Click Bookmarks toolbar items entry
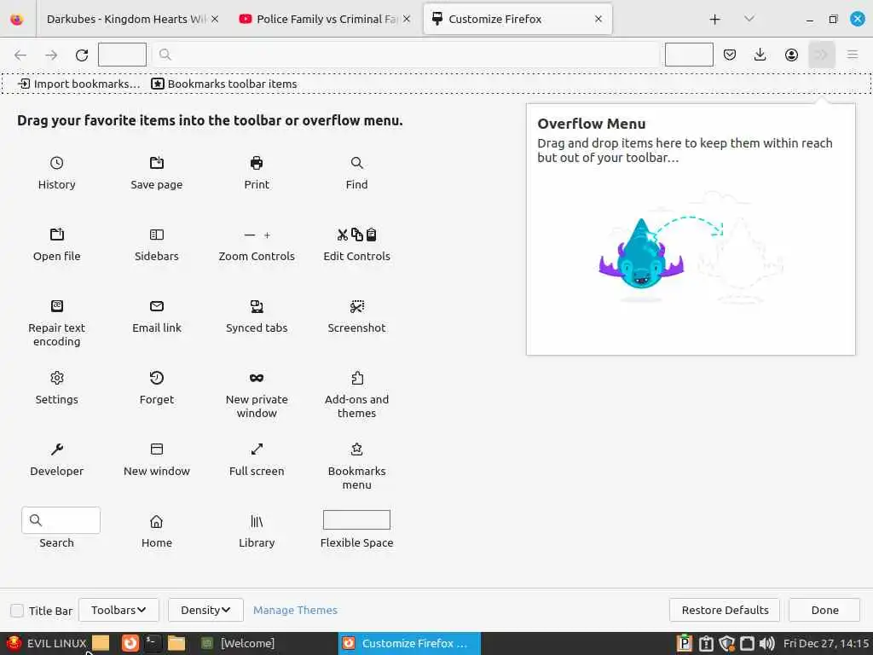Image resolution: width=873 pixels, height=655 pixels. (x=224, y=84)
